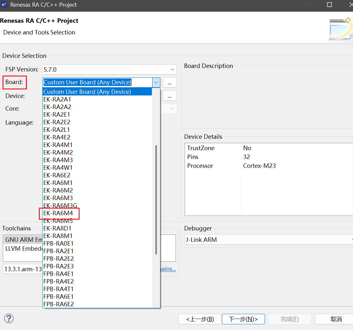The width and height of the screenshot is (353, 330).
Task: Pick the EK-RA6M2 board
Action: [x=97, y=191]
